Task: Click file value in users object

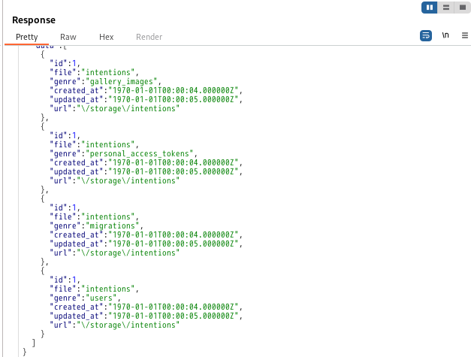Action: point(108,289)
